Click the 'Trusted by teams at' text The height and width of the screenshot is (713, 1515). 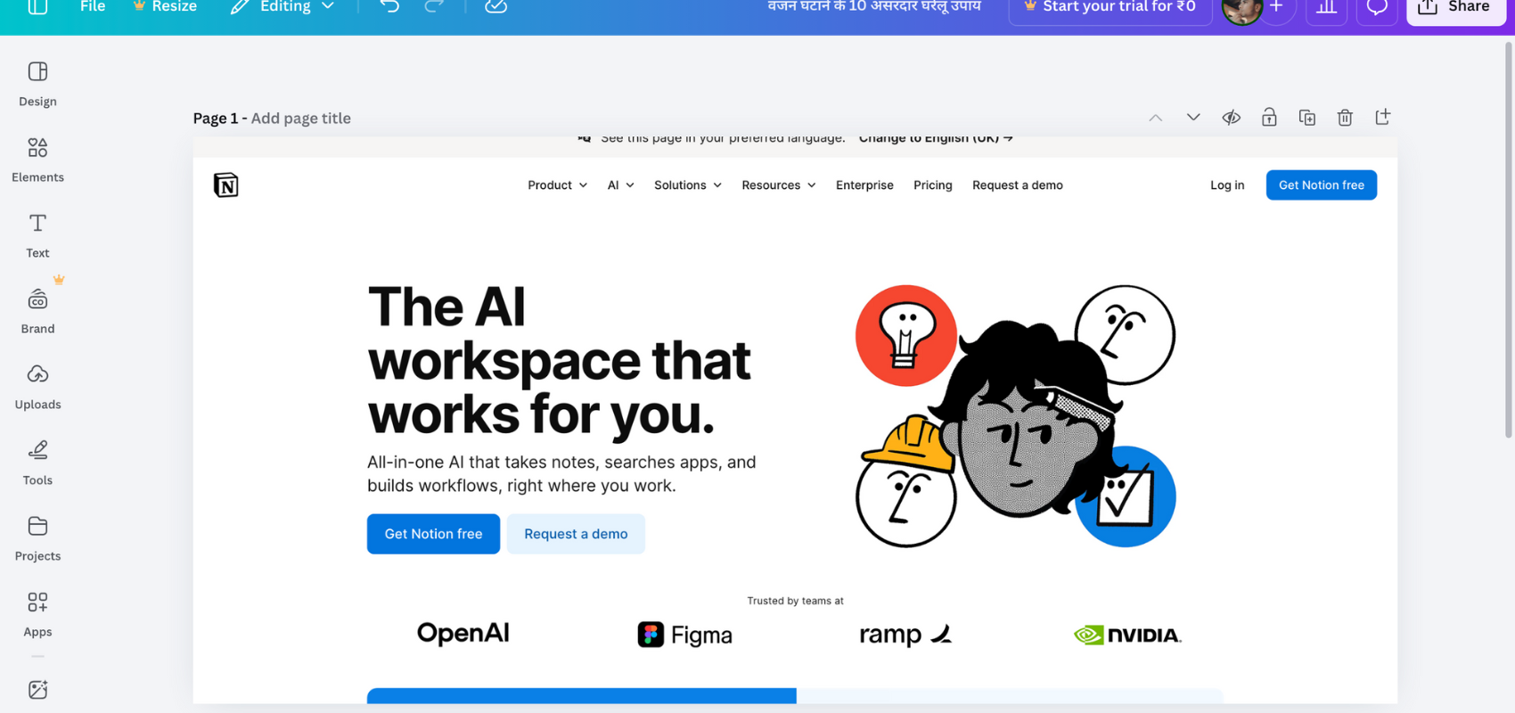pos(795,601)
